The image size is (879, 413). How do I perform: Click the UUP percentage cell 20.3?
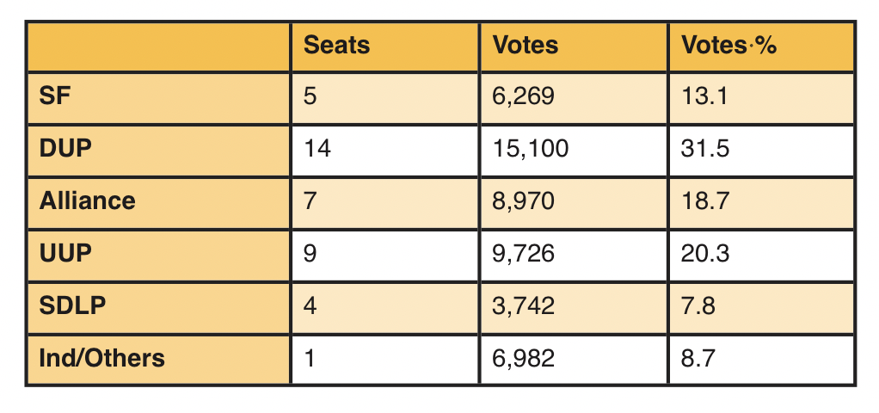point(705,253)
